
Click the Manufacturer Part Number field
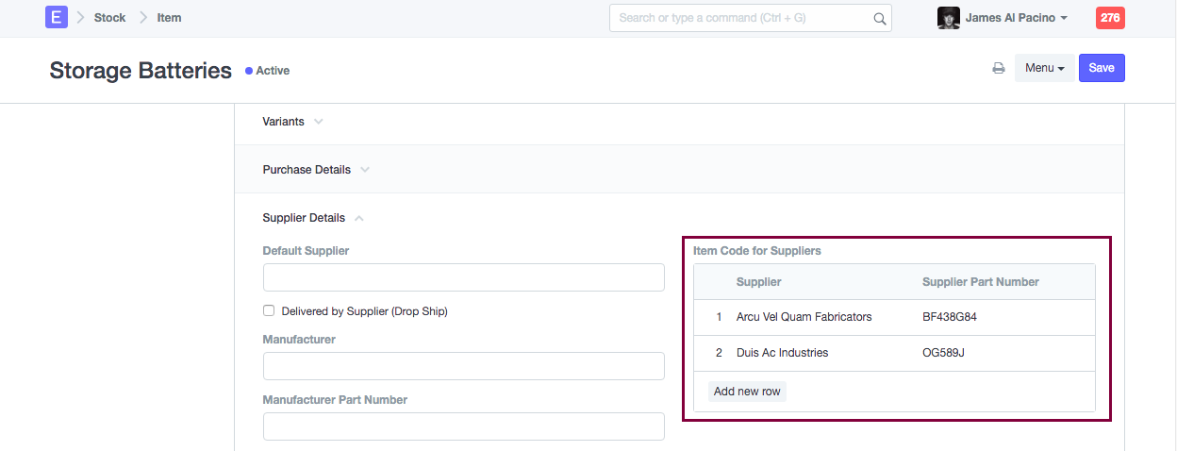463,426
